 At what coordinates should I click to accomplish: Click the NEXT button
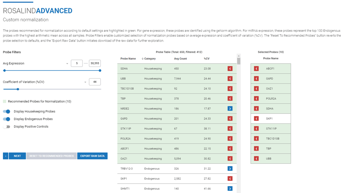(x=17, y=156)
